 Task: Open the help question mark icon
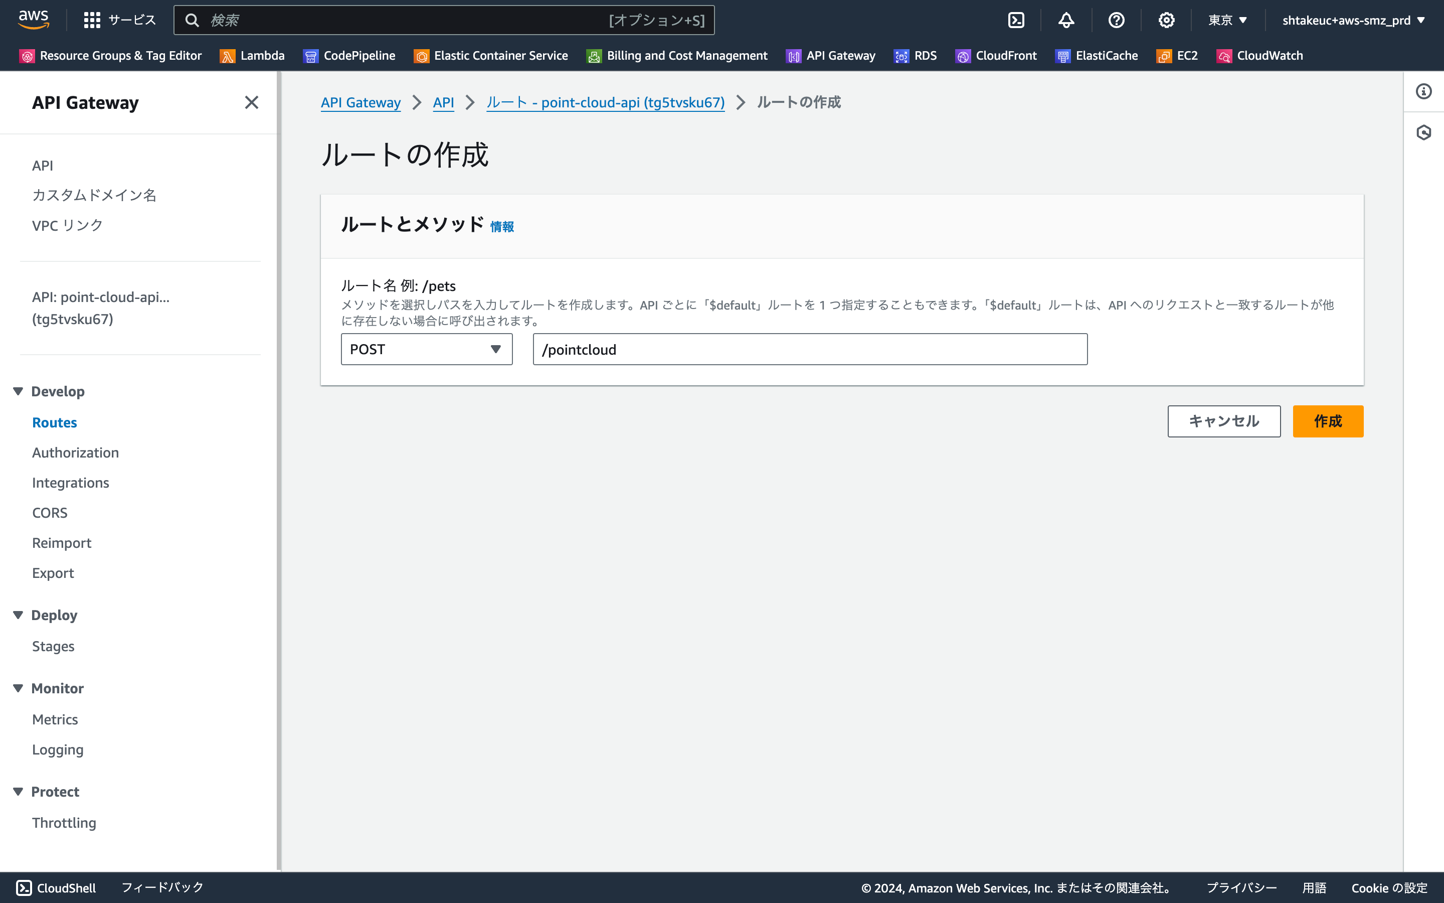click(x=1117, y=20)
